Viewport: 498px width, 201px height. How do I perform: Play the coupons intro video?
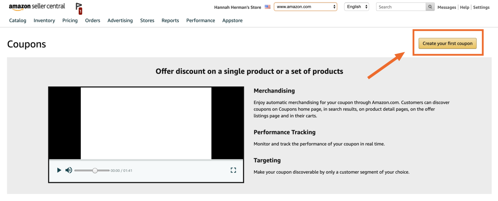pos(59,170)
